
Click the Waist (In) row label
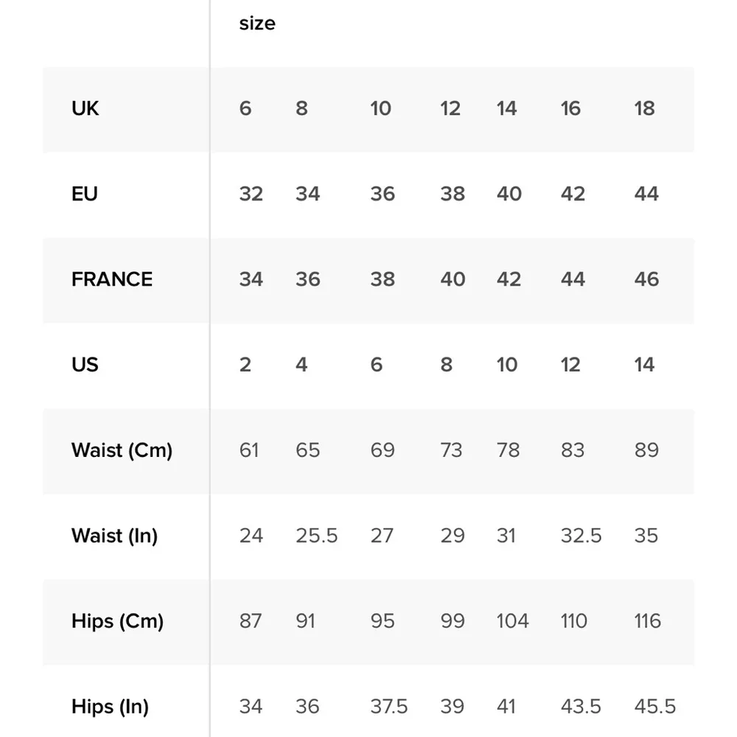pyautogui.click(x=114, y=536)
